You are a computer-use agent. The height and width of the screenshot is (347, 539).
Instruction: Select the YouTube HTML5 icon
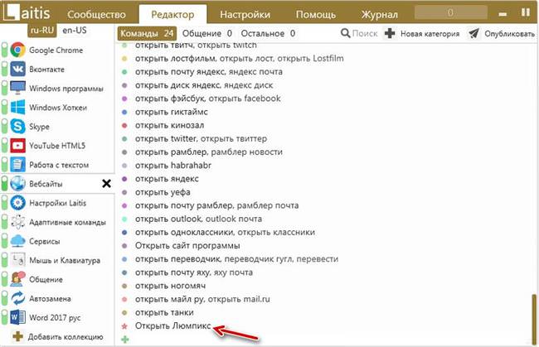pyautogui.click(x=17, y=146)
